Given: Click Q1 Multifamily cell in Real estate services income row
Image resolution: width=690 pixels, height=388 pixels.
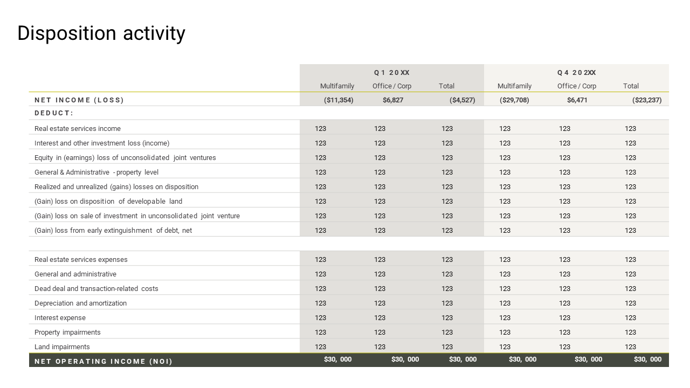Looking at the screenshot, I should click(321, 129).
